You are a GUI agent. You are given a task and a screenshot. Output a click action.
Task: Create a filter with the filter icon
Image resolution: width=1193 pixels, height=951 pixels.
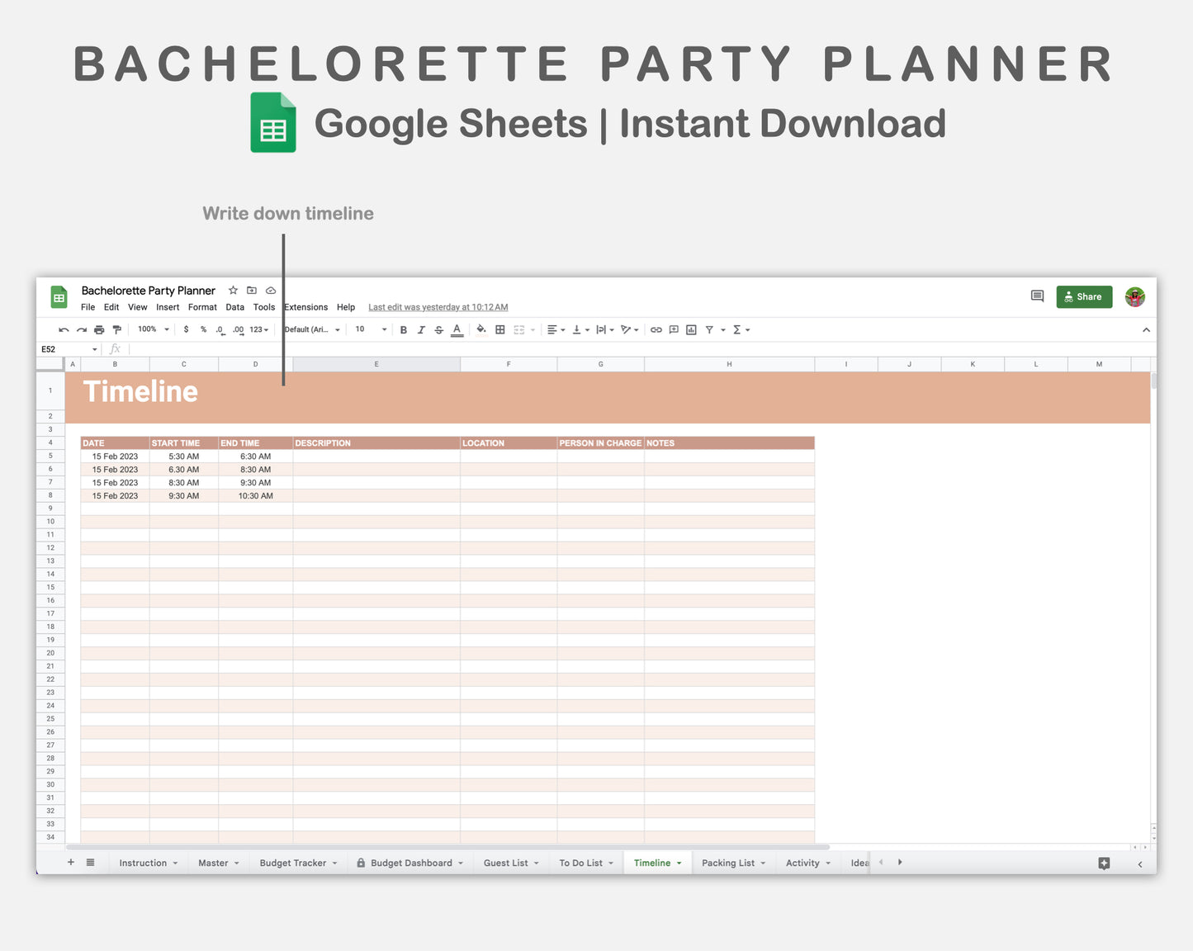click(709, 329)
